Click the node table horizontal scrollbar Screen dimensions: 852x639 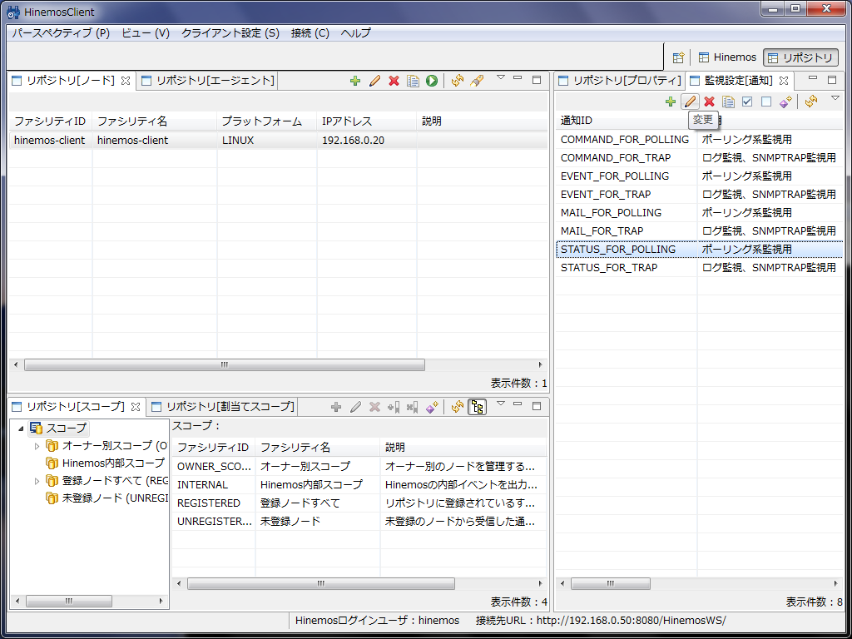click(x=225, y=365)
